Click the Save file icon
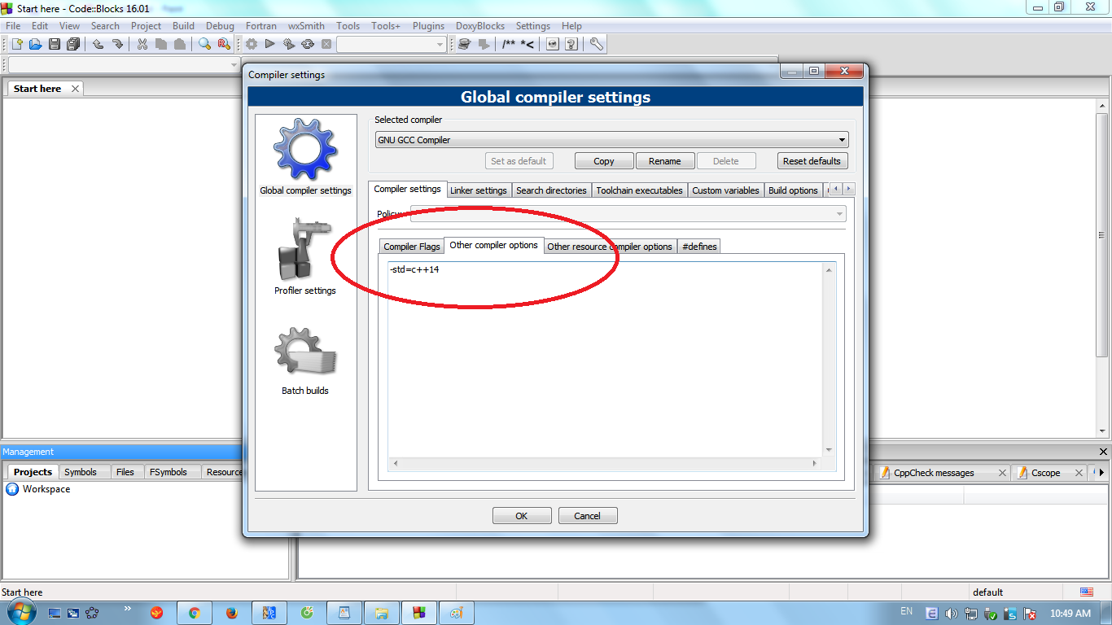 (54, 44)
